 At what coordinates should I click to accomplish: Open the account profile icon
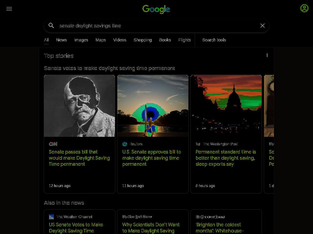point(304,8)
